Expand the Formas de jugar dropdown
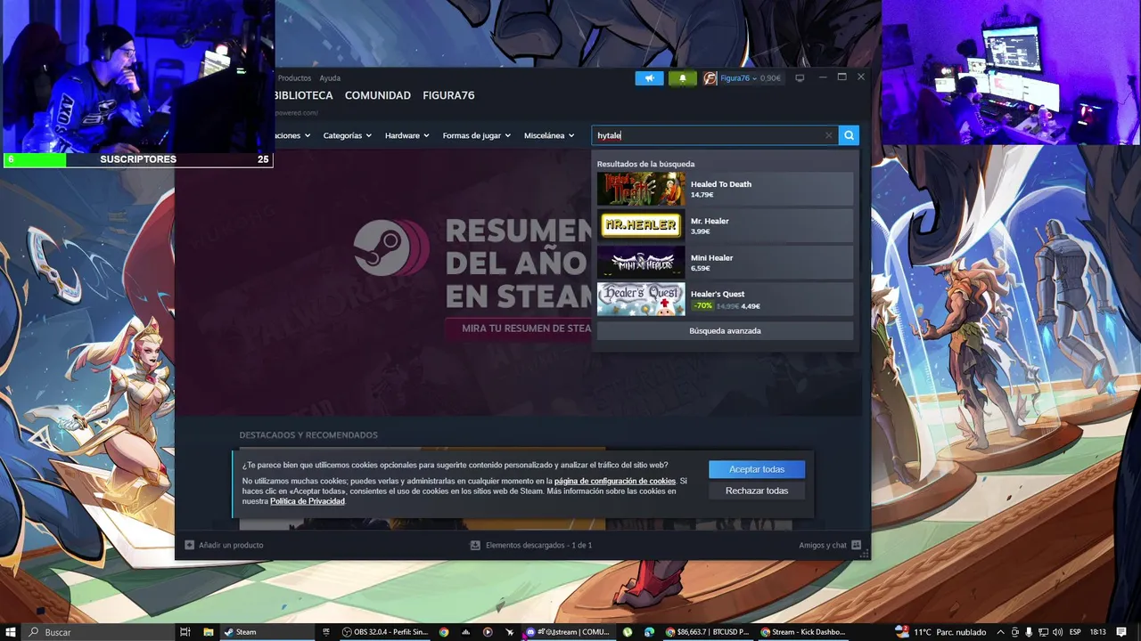 click(476, 135)
